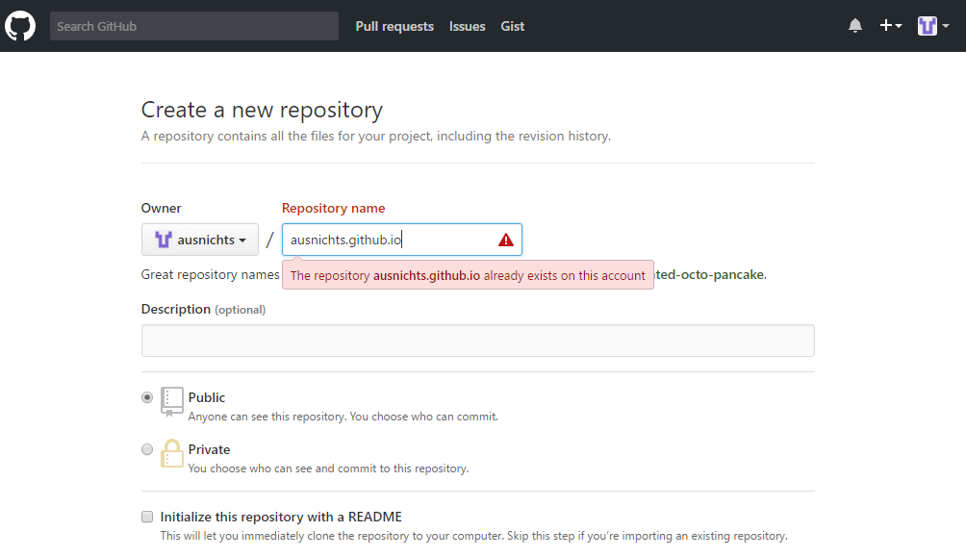Click the Public repository book icon
966x557 pixels.
tap(172, 402)
